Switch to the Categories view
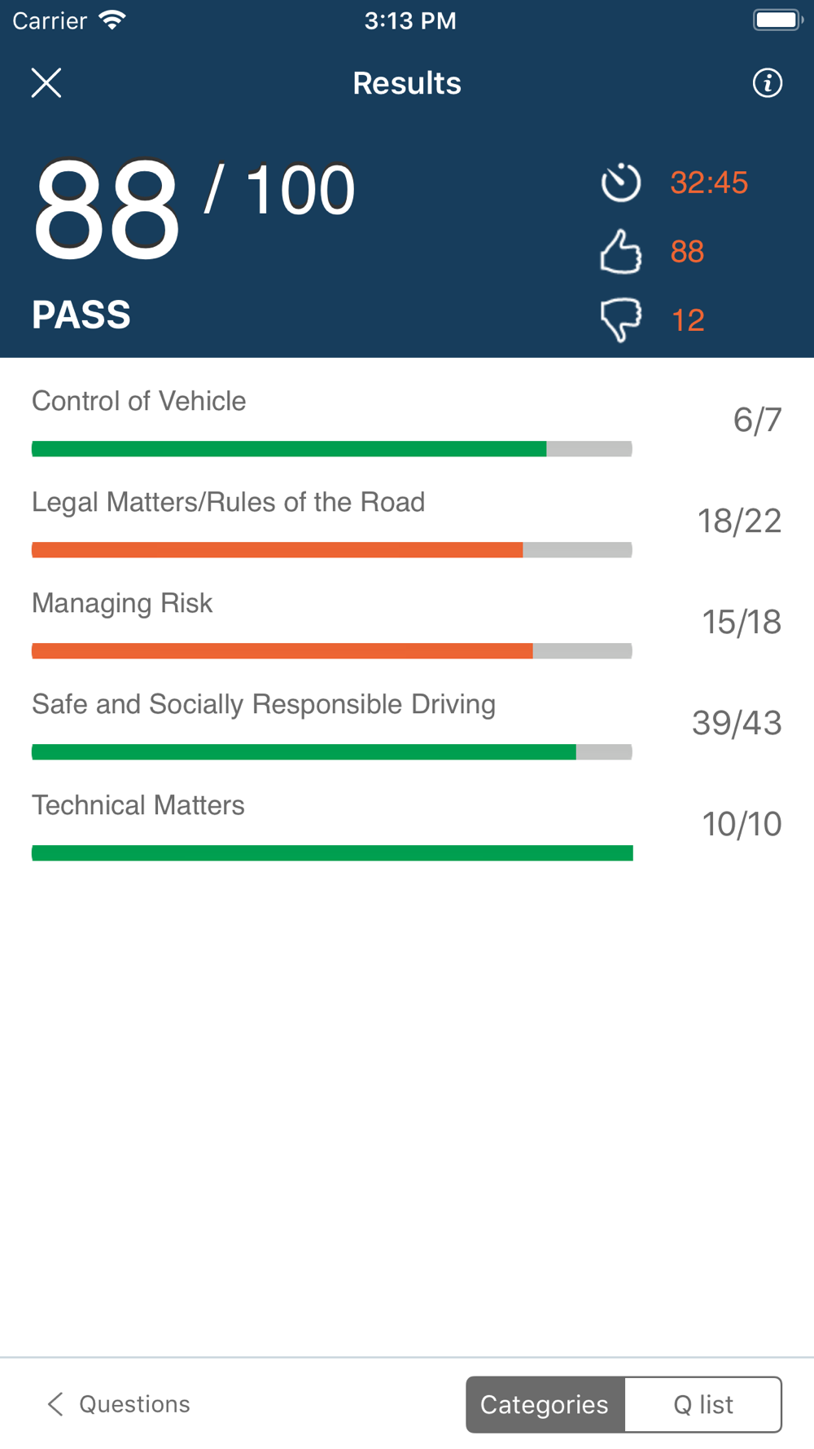 pos(545,1404)
